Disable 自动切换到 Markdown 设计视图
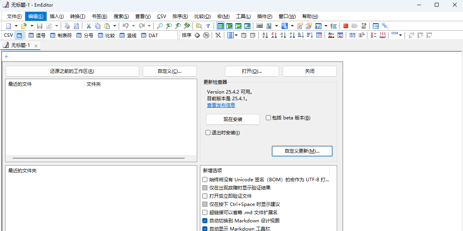The width and height of the screenshot is (463, 231). coord(205,220)
